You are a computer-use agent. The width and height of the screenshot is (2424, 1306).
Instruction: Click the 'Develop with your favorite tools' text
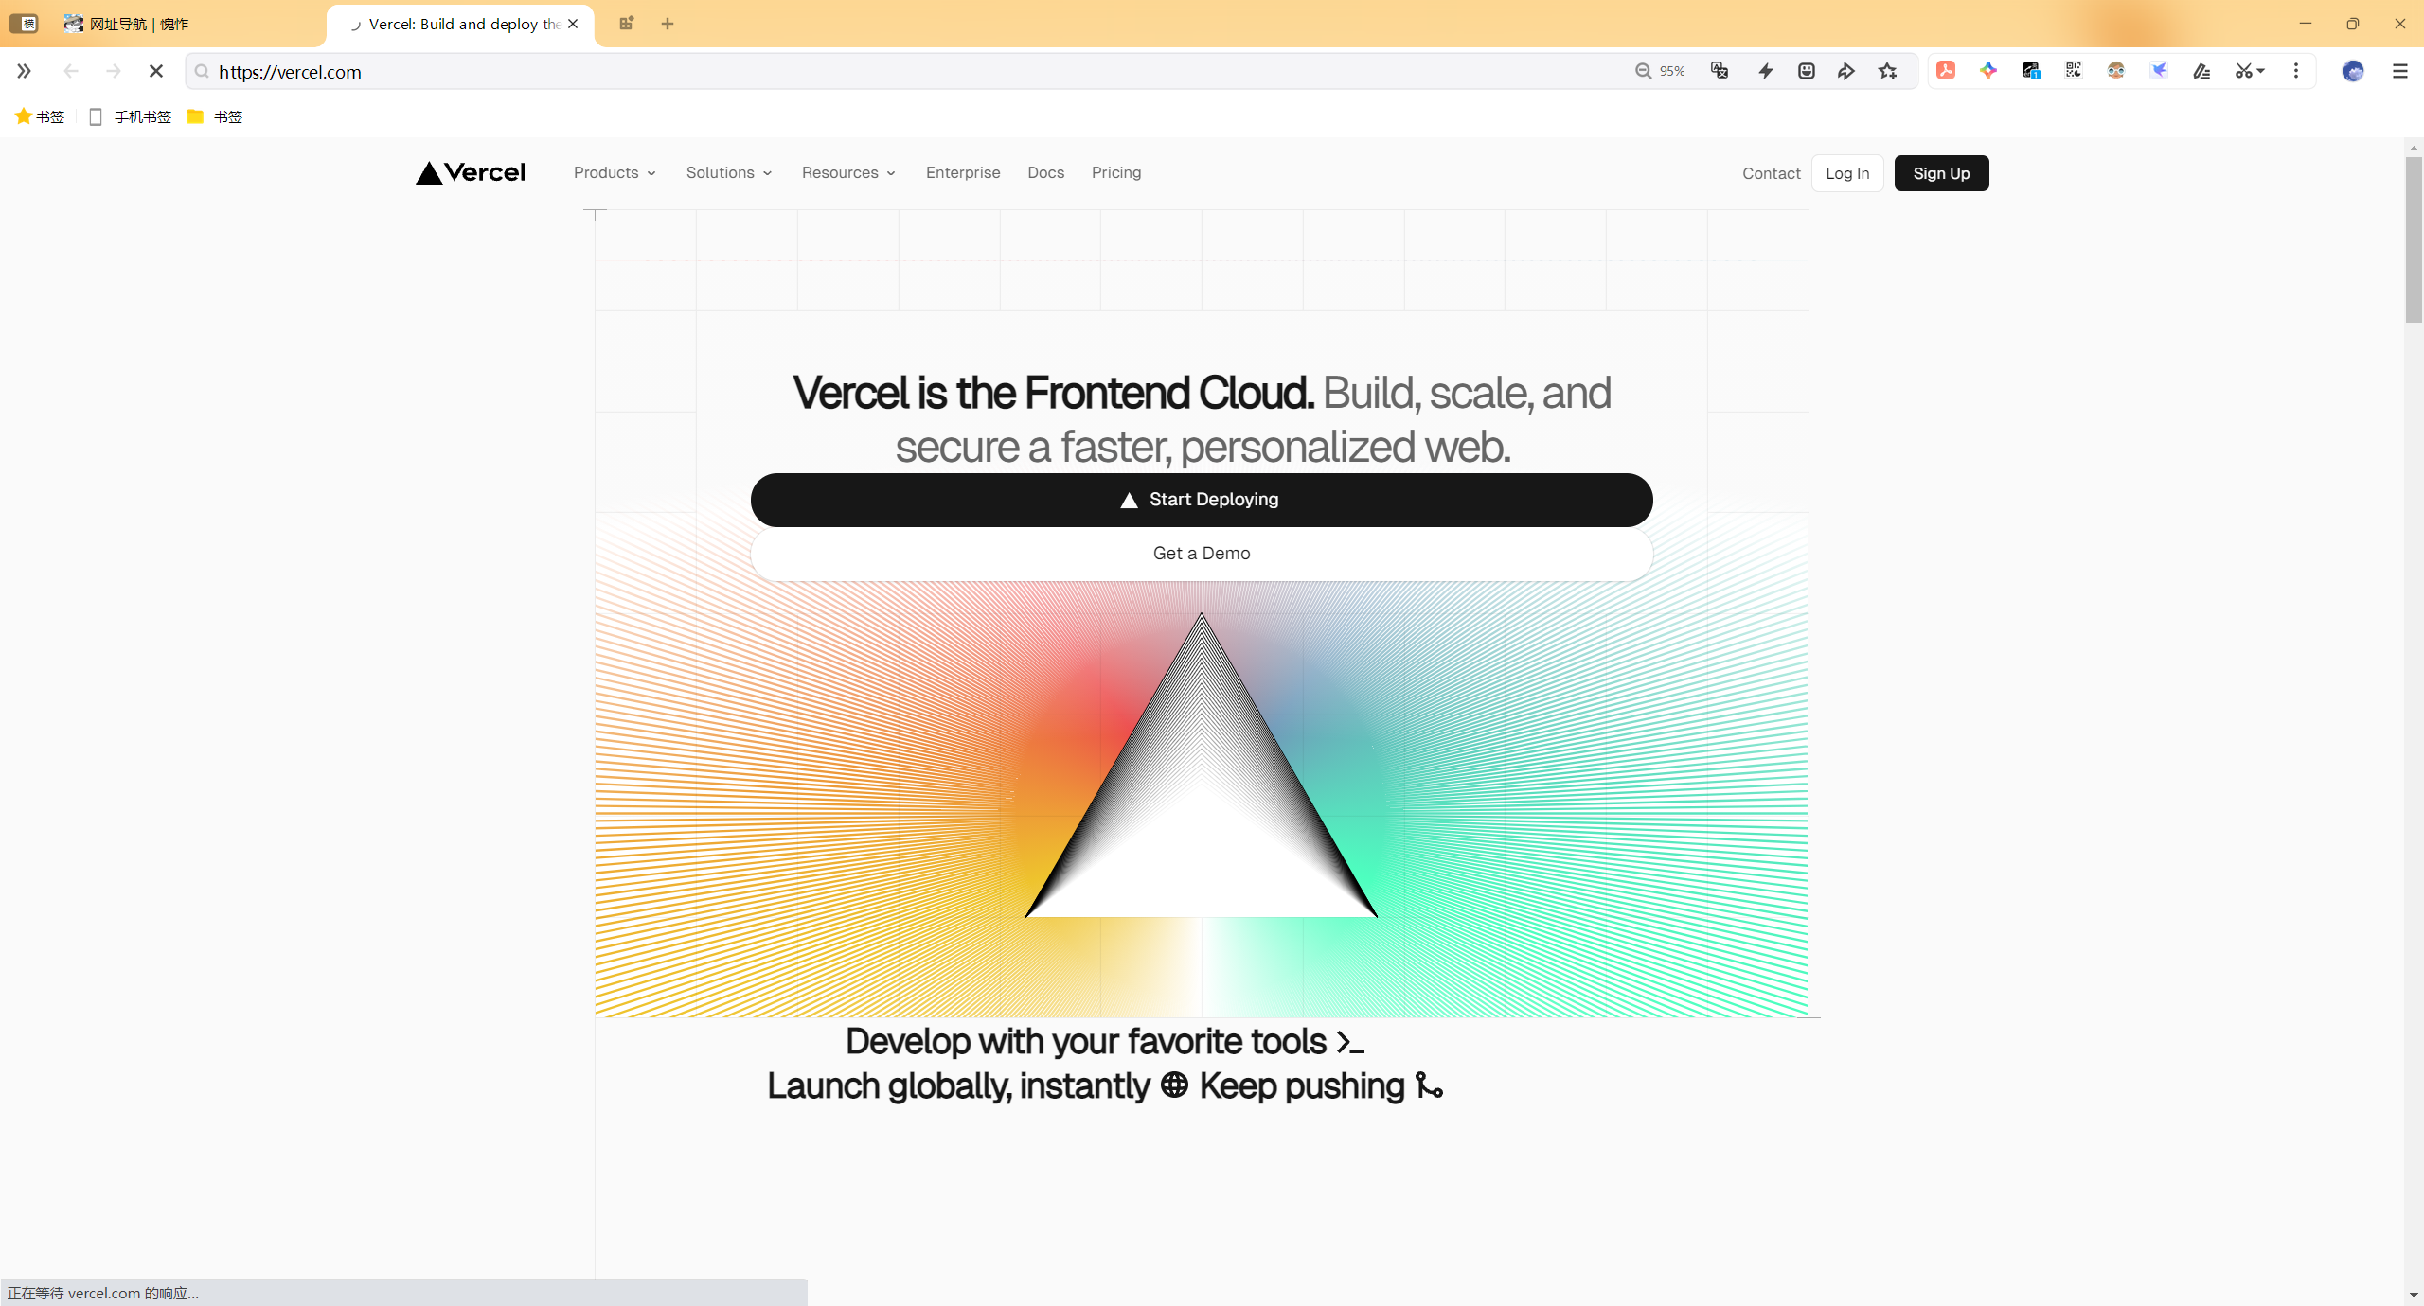[x=1086, y=1042]
